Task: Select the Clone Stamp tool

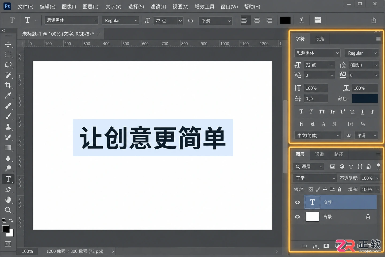Action: click(8, 127)
